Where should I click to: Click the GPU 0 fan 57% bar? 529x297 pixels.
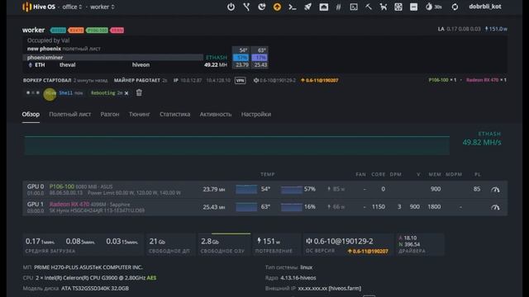click(292, 189)
